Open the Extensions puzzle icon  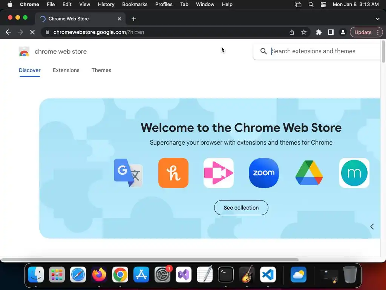click(x=319, y=32)
